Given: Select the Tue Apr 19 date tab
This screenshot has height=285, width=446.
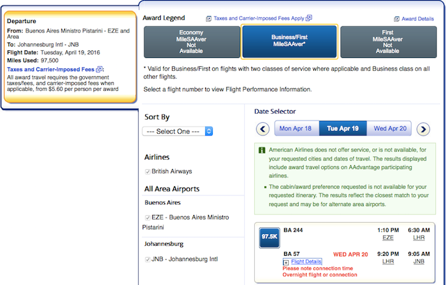Looking at the screenshot, I should pos(343,129).
